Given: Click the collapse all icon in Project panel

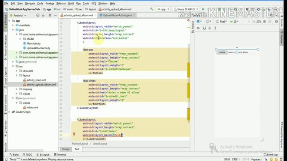Looking at the screenshot, I should click(x=43, y=15).
